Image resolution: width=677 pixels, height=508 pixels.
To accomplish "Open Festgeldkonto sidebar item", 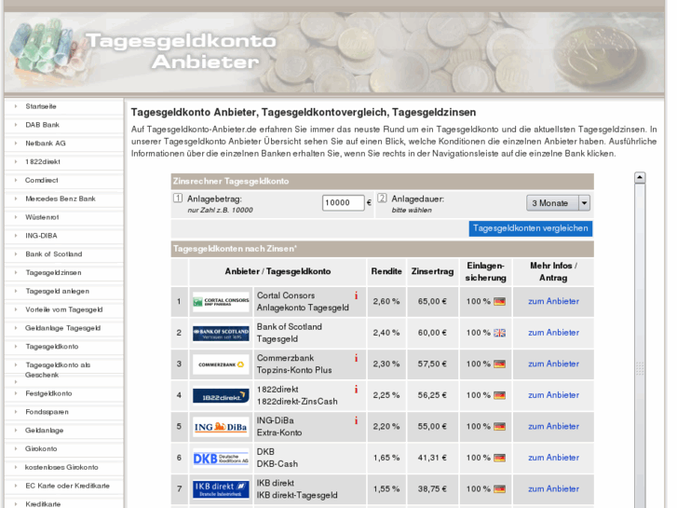I will (x=48, y=393).
